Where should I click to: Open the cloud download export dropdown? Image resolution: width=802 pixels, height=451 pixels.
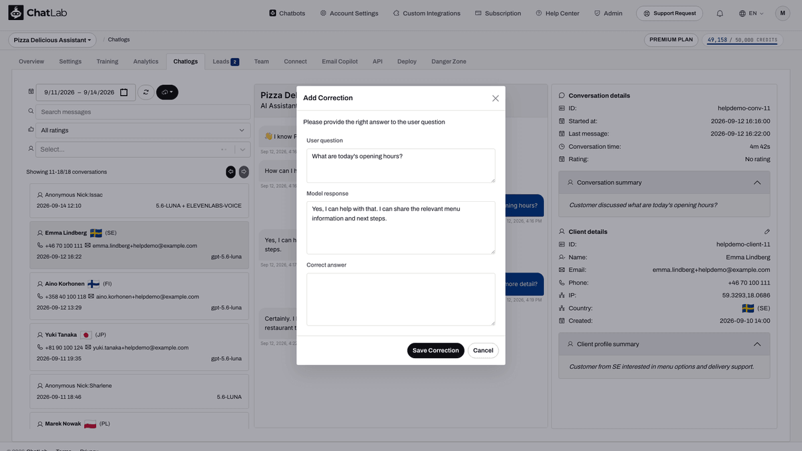pyautogui.click(x=167, y=92)
